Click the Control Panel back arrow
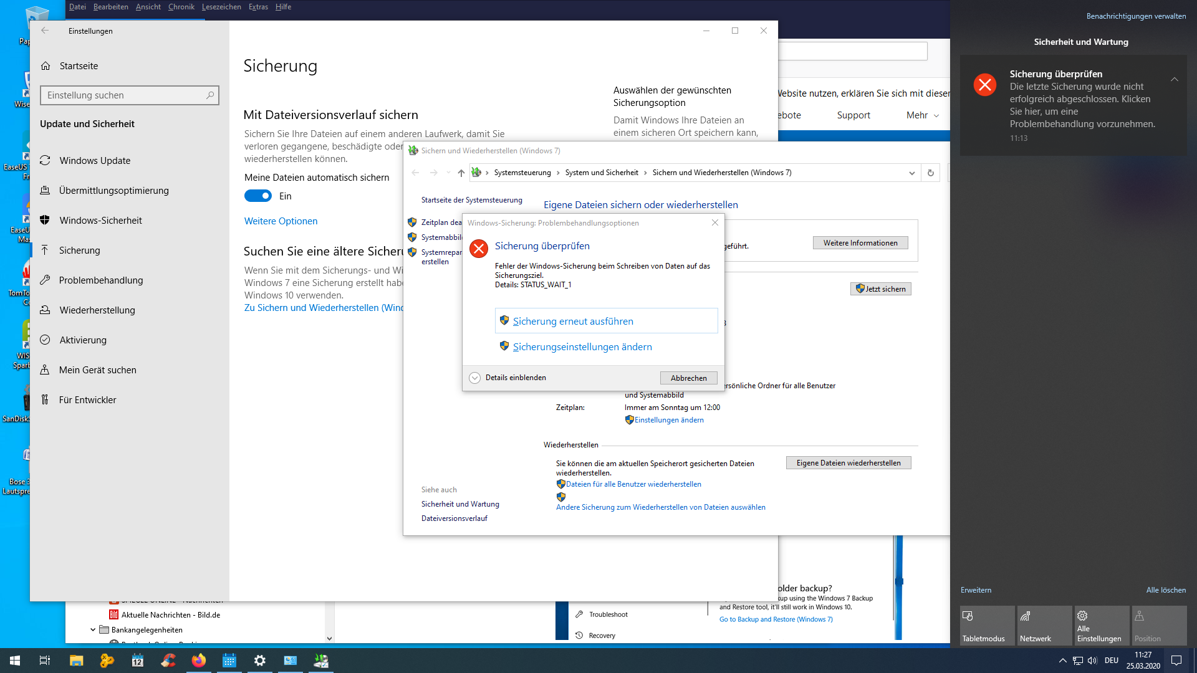Screen dimensions: 1197x673 (x=415, y=173)
